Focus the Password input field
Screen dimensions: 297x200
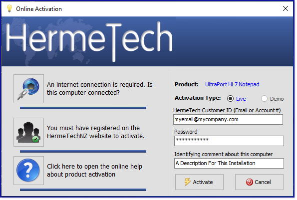pyautogui.click(x=229, y=141)
